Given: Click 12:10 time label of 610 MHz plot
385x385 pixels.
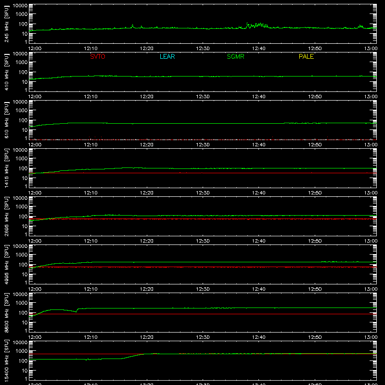Looking at the screenshot, I should tap(90, 145).
